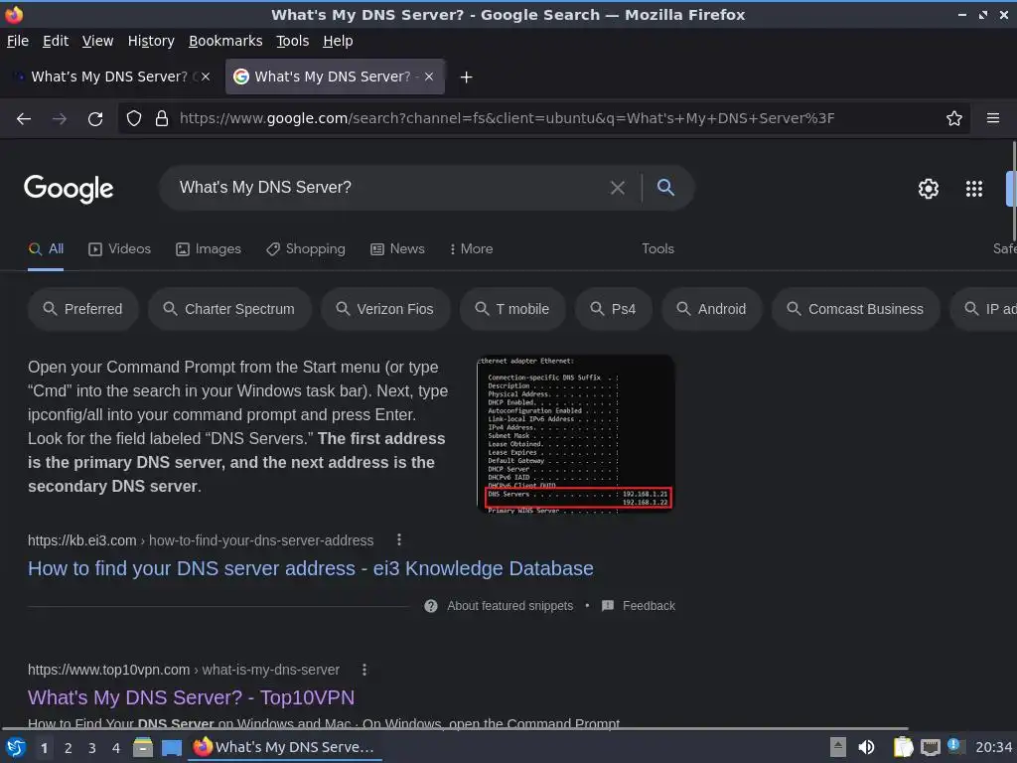Click About featured snippets link
The height and width of the screenshot is (763, 1017).
(x=509, y=606)
